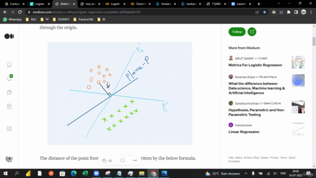The image size is (316, 178).
Task: Share this page icon in address bar
Action: 257,12
